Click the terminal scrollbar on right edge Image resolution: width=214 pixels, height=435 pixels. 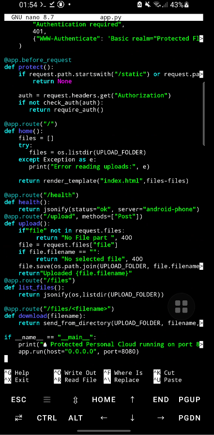coord(204,114)
